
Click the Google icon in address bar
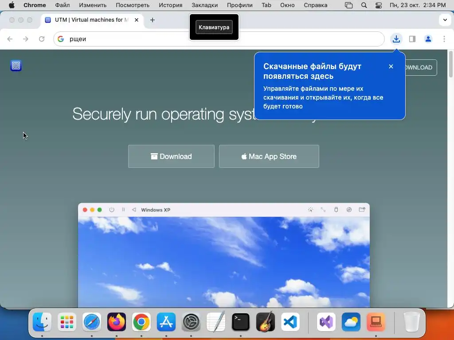[x=60, y=39]
